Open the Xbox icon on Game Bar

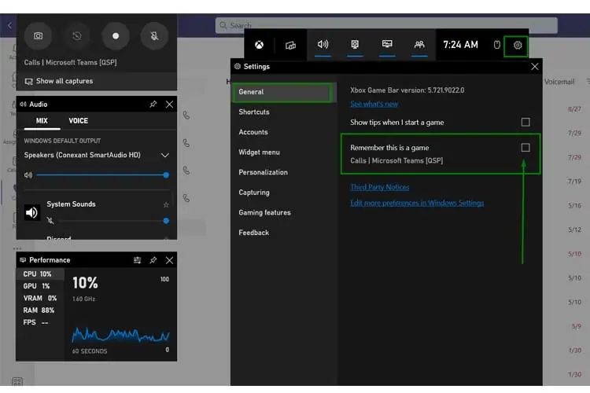(259, 45)
